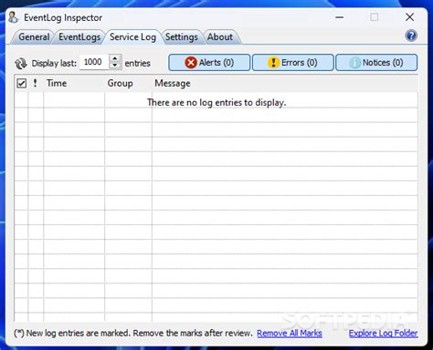433x350 pixels.
Task: Filter by Errors (0) button
Action: [293, 63]
